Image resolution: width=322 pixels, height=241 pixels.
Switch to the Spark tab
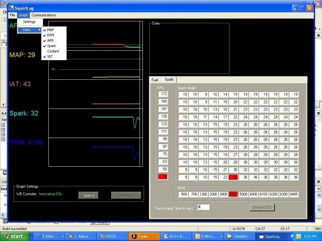point(169,79)
